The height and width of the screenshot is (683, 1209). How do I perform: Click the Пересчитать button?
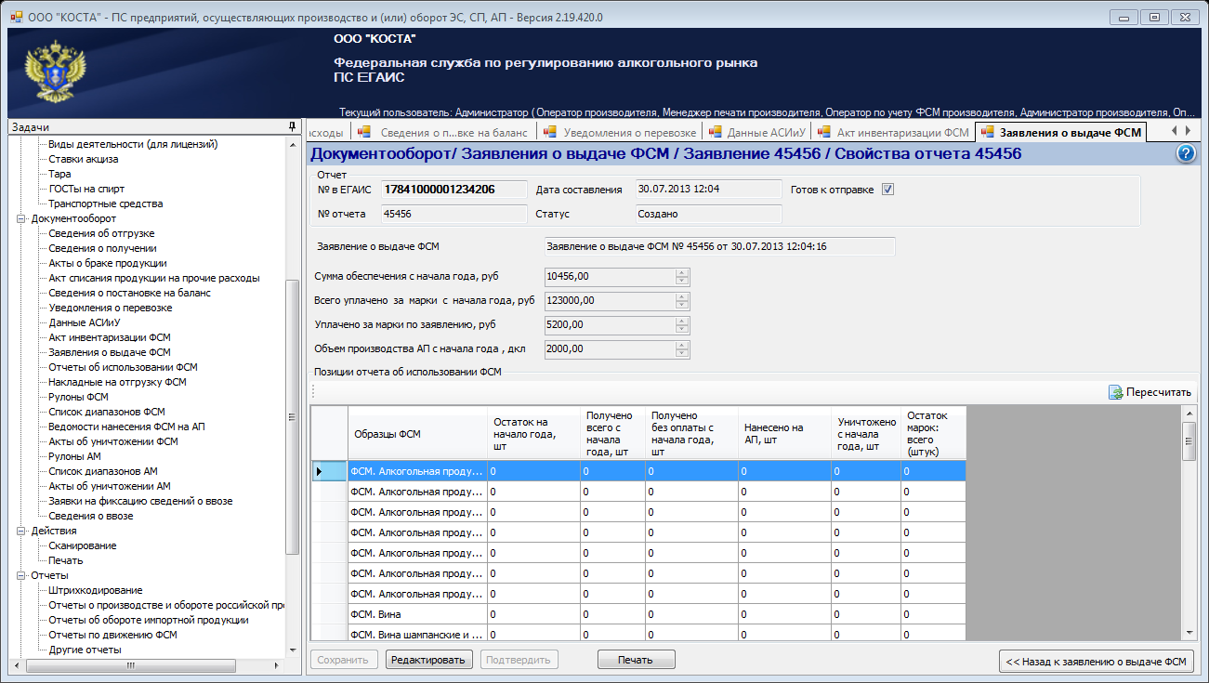pos(1150,392)
